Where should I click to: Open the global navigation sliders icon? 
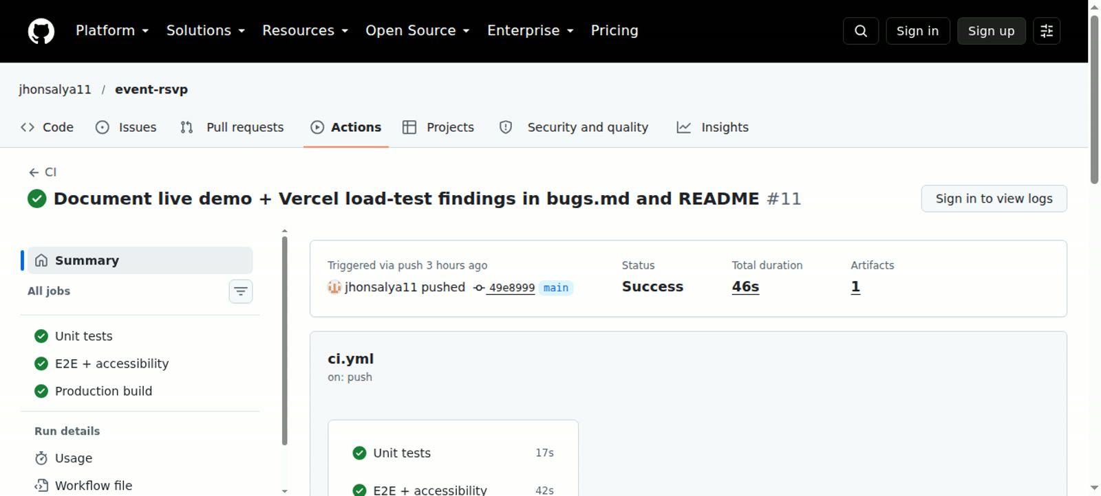[1047, 31]
